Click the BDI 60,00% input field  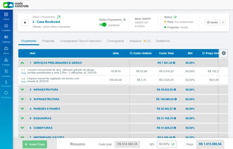tap(167, 144)
